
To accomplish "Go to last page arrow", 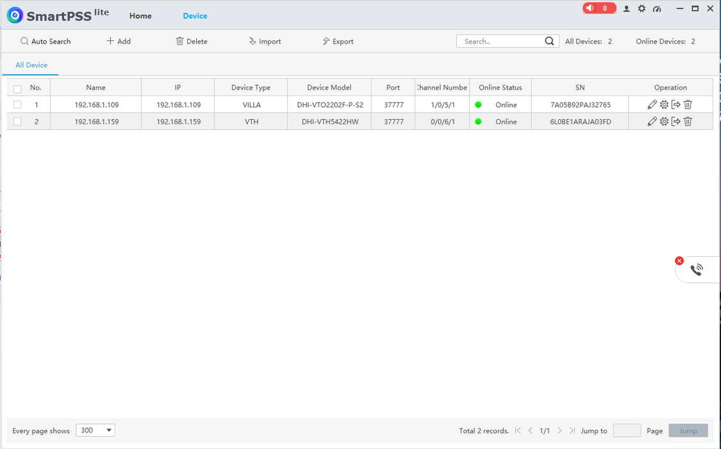I will [x=572, y=430].
